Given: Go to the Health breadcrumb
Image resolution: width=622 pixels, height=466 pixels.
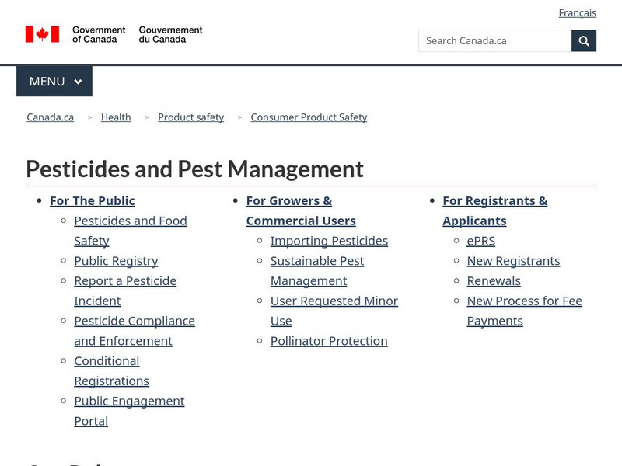Looking at the screenshot, I should 116,117.
